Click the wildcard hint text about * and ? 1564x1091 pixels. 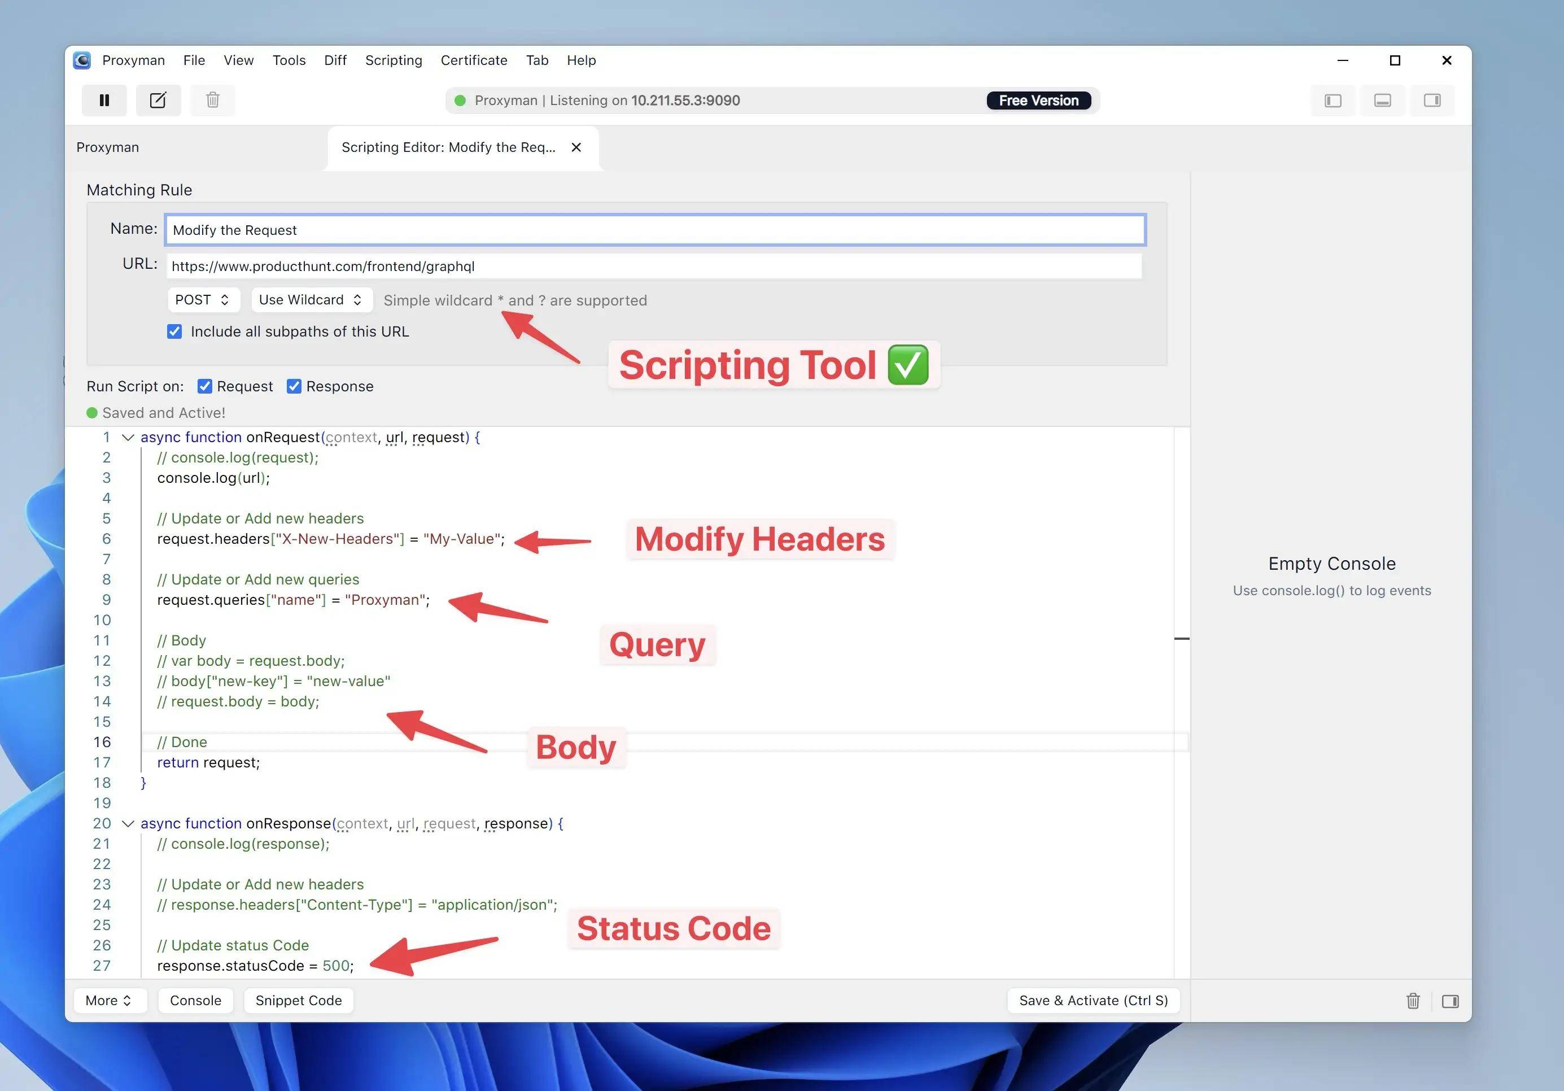(515, 300)
